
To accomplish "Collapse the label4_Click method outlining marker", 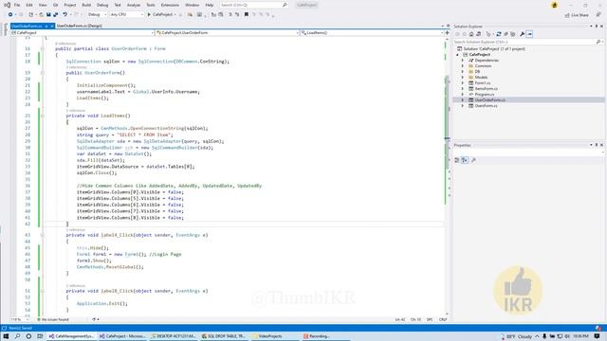I will point(43,235).
